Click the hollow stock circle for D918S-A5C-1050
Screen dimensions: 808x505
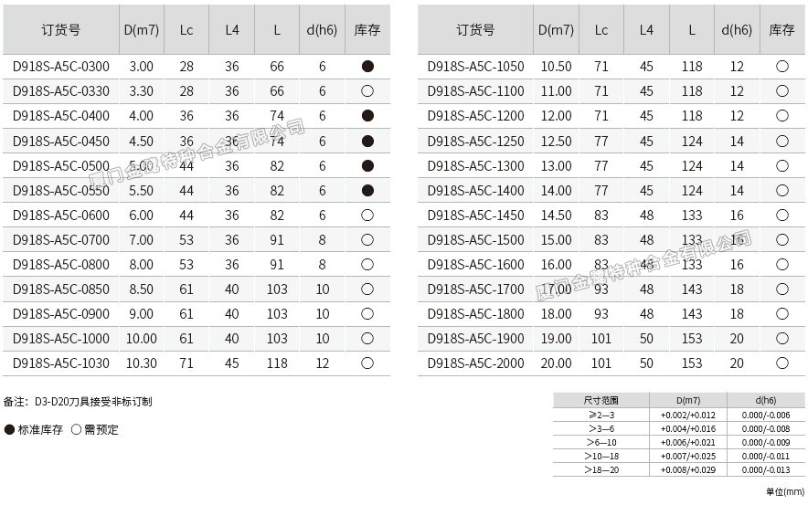(781, 67)
